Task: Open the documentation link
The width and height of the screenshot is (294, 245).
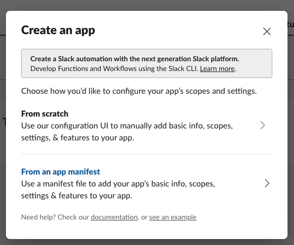Action: pyautogui.click(x=114, y=217)
